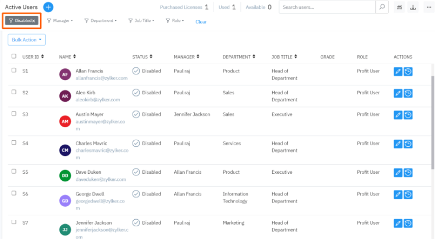This screenshot has width=435, height=239.
Task: Check the box for user S7
Action: 14,222
